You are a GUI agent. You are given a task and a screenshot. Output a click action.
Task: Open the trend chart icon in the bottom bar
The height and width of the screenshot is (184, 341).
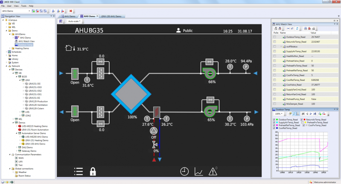(x=198, y=171)
